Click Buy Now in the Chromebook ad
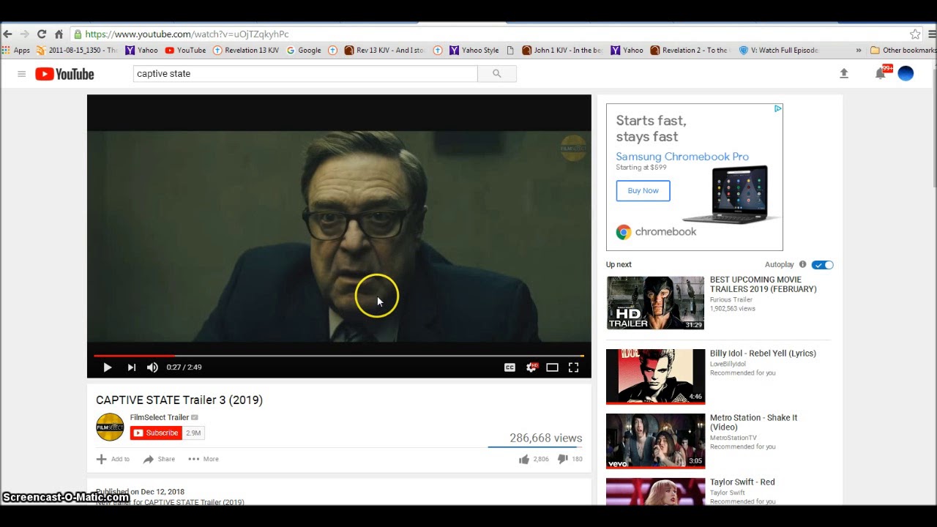The width and height of the screenshot is (937, 527). [x=643, y=190]
